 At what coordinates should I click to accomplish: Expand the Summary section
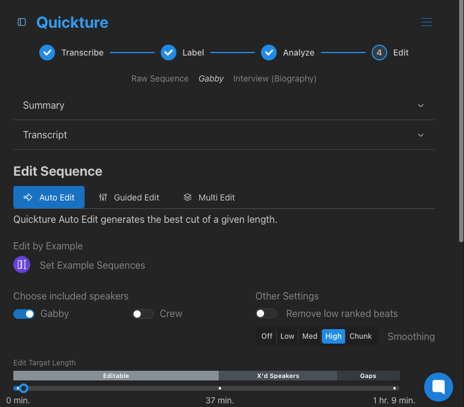click(224, 105)
